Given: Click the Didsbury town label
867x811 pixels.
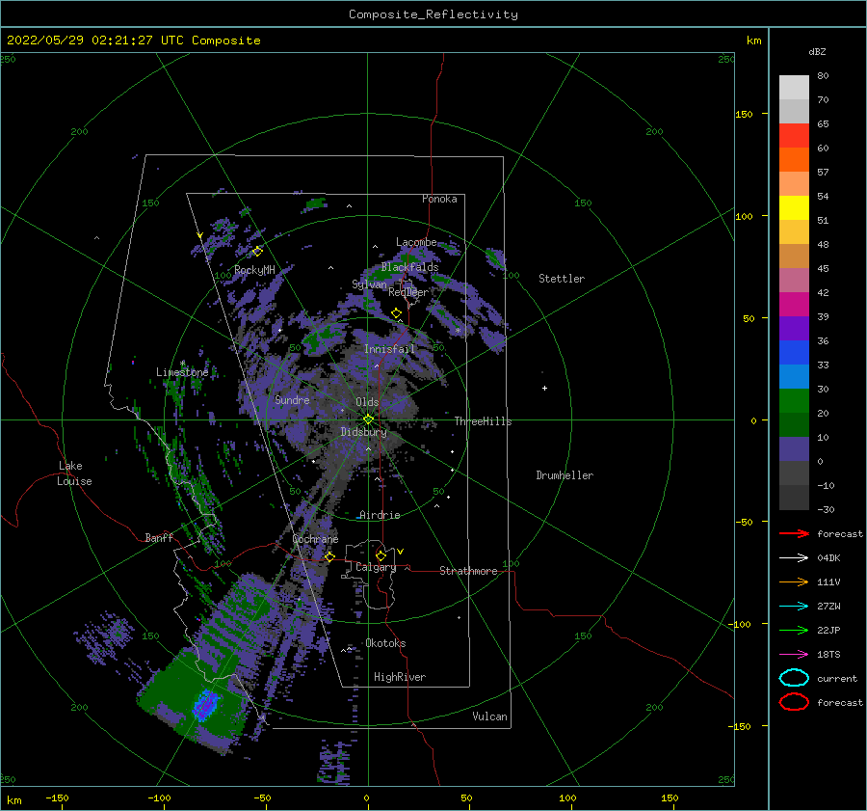Looking at the screenshot, I should [x=363, y=432].
